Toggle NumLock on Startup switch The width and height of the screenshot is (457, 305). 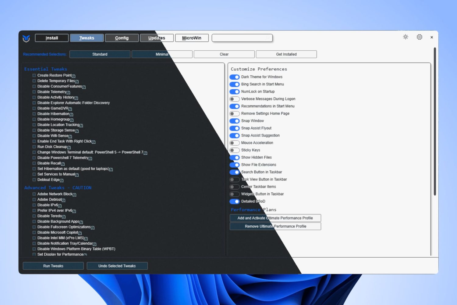235,92
